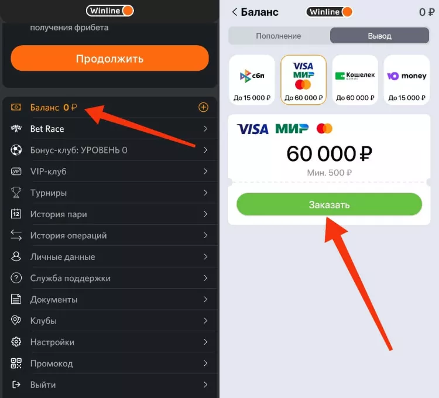The width and height of the screenshot is (439, 398).
Task: Open the Документы arrow
Action: (205, 300)
